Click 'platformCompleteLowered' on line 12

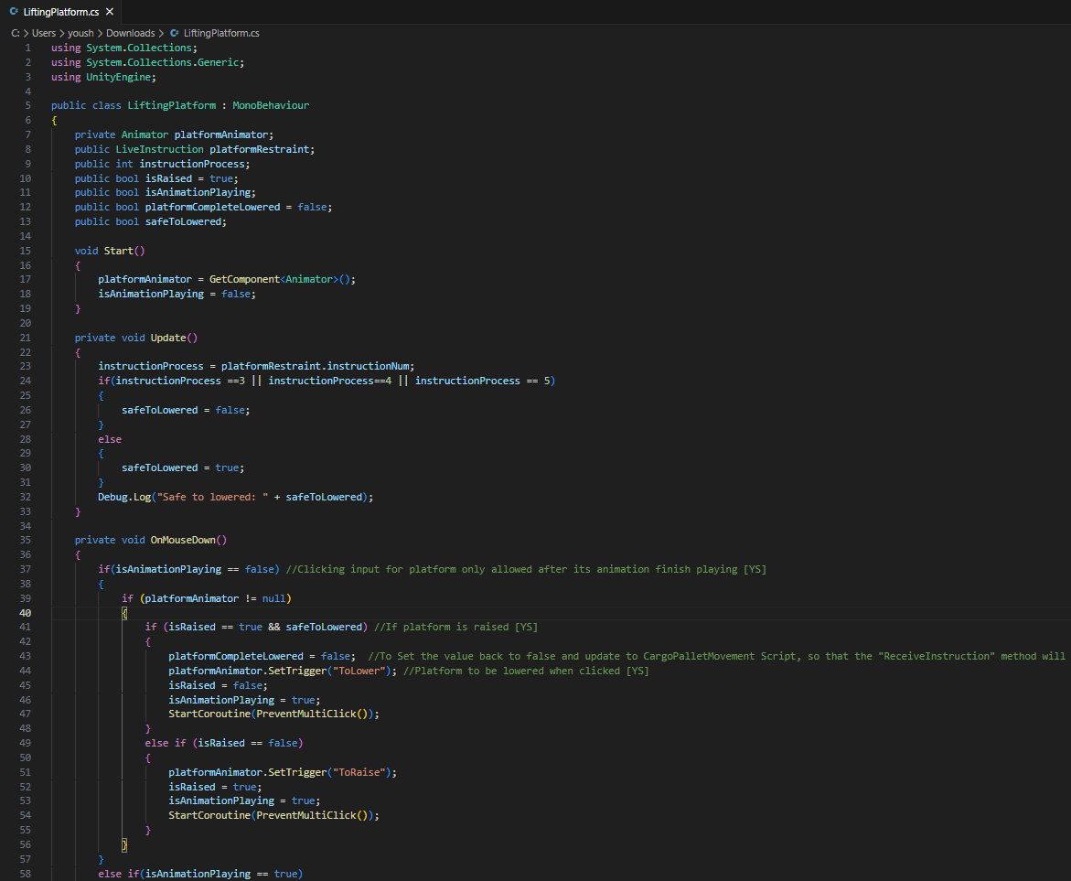tap(212, 207)
